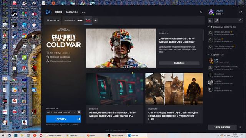Screen dimensions: 246x138
Task: Open the В сети status dropdown
Action: click(219, 14)
